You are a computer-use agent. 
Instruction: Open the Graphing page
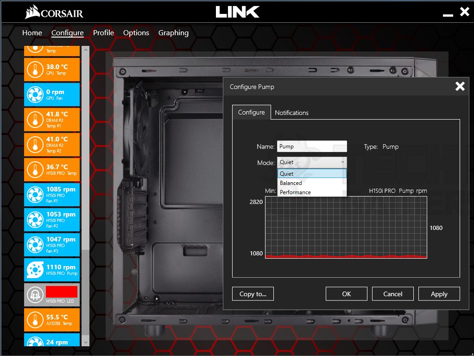point(173,32)
